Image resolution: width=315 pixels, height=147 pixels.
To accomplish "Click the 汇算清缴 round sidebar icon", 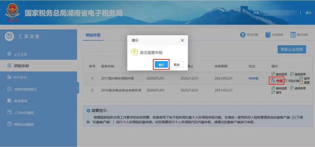I will point(9,36).
